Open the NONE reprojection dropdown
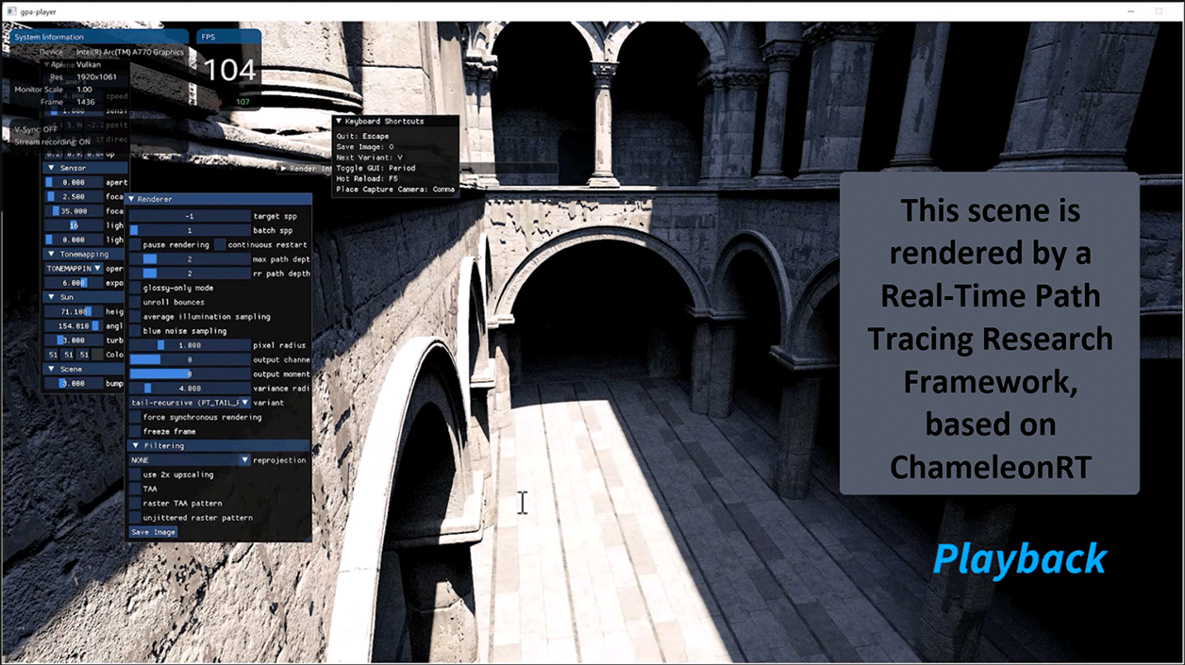The height and width of the screenshot is (665, 1185). (189, 460)
